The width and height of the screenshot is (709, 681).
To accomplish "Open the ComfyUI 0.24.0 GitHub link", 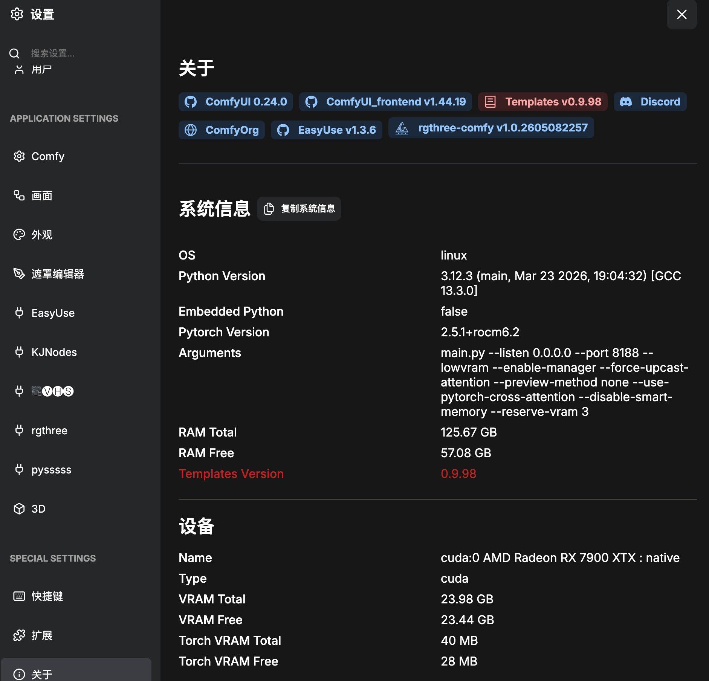I will (235, 102).
